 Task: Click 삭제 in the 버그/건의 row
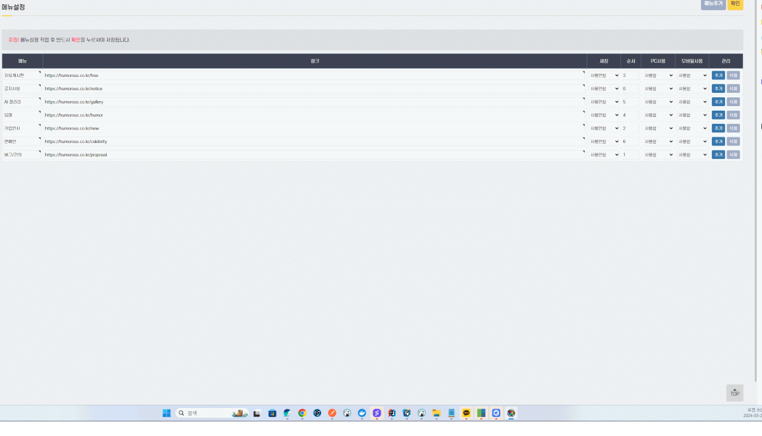pyautogui.click(x=733, y=154)
